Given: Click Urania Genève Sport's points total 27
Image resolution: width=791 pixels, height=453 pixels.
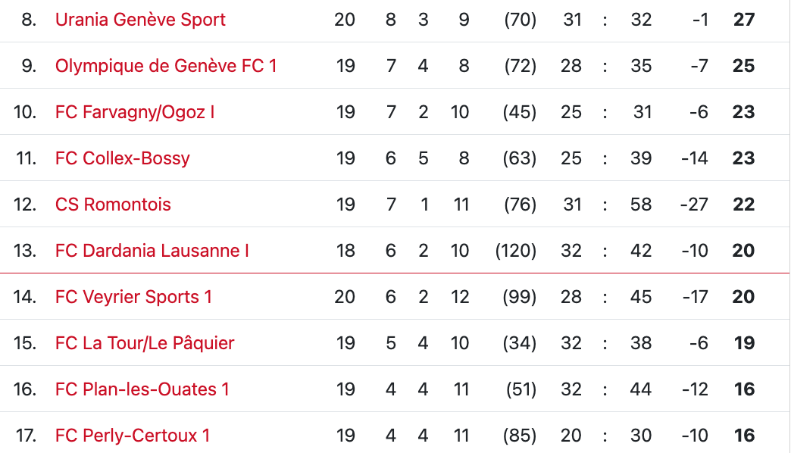Looking at the screenshot, I should coord(744,20).
